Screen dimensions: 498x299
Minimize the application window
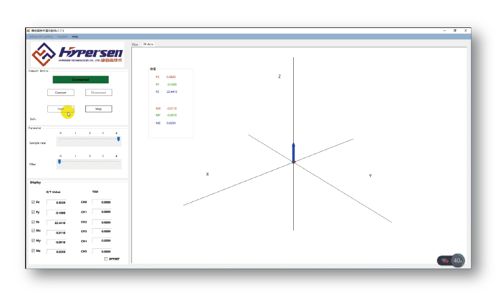coord(444,30)
